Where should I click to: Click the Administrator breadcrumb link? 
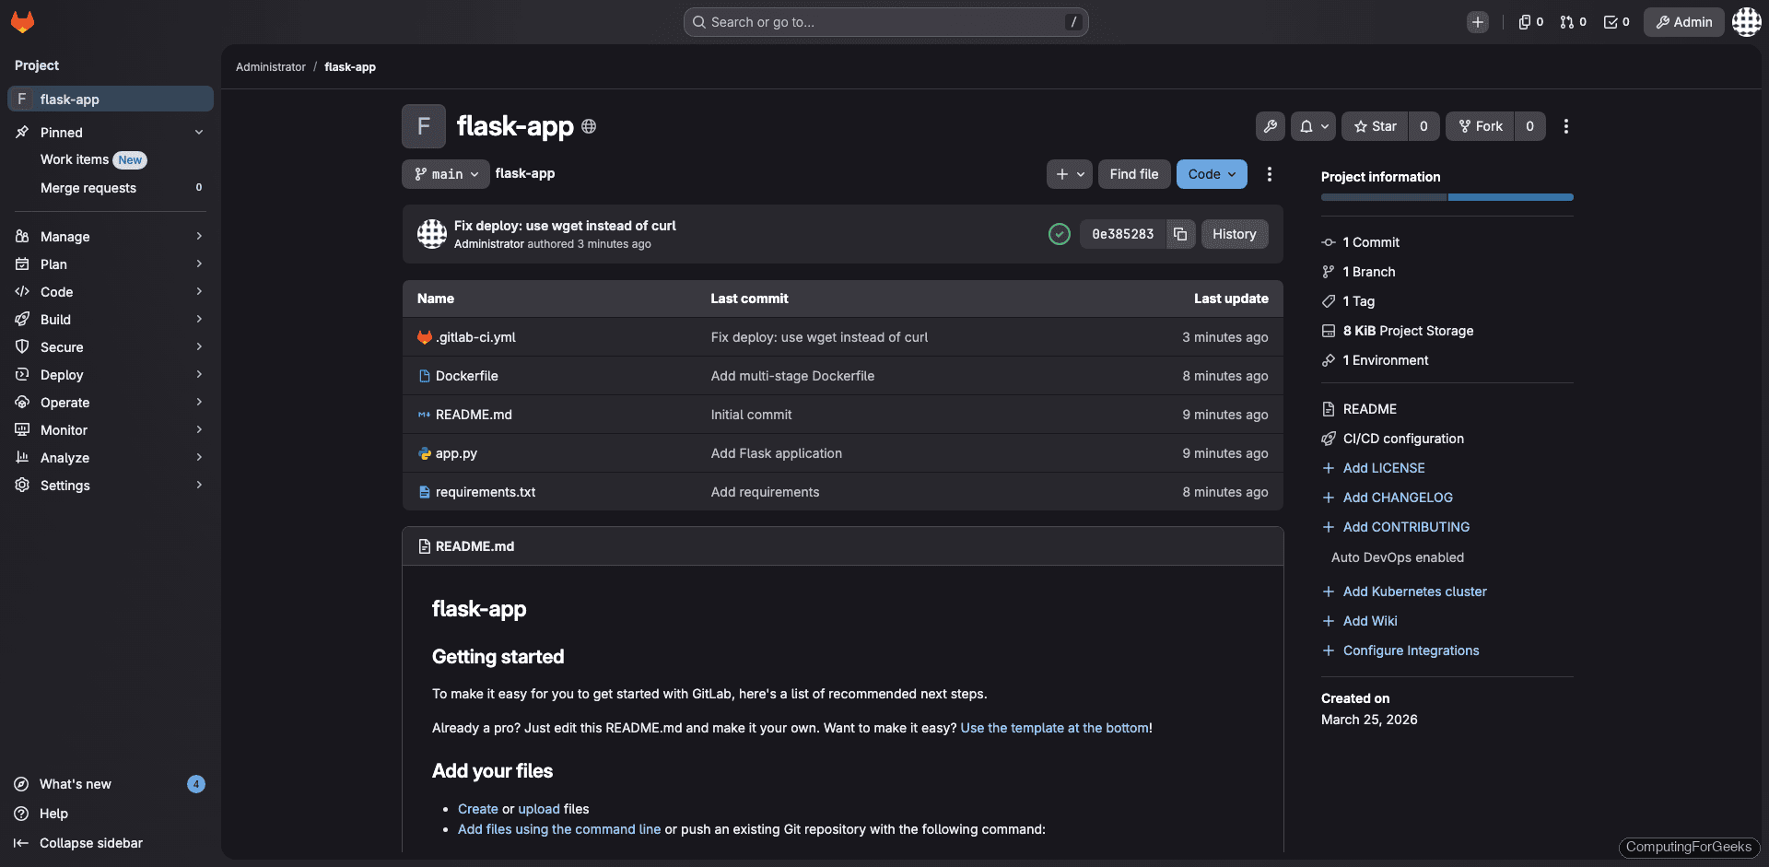pyautogui.click(x=270, y=66)
